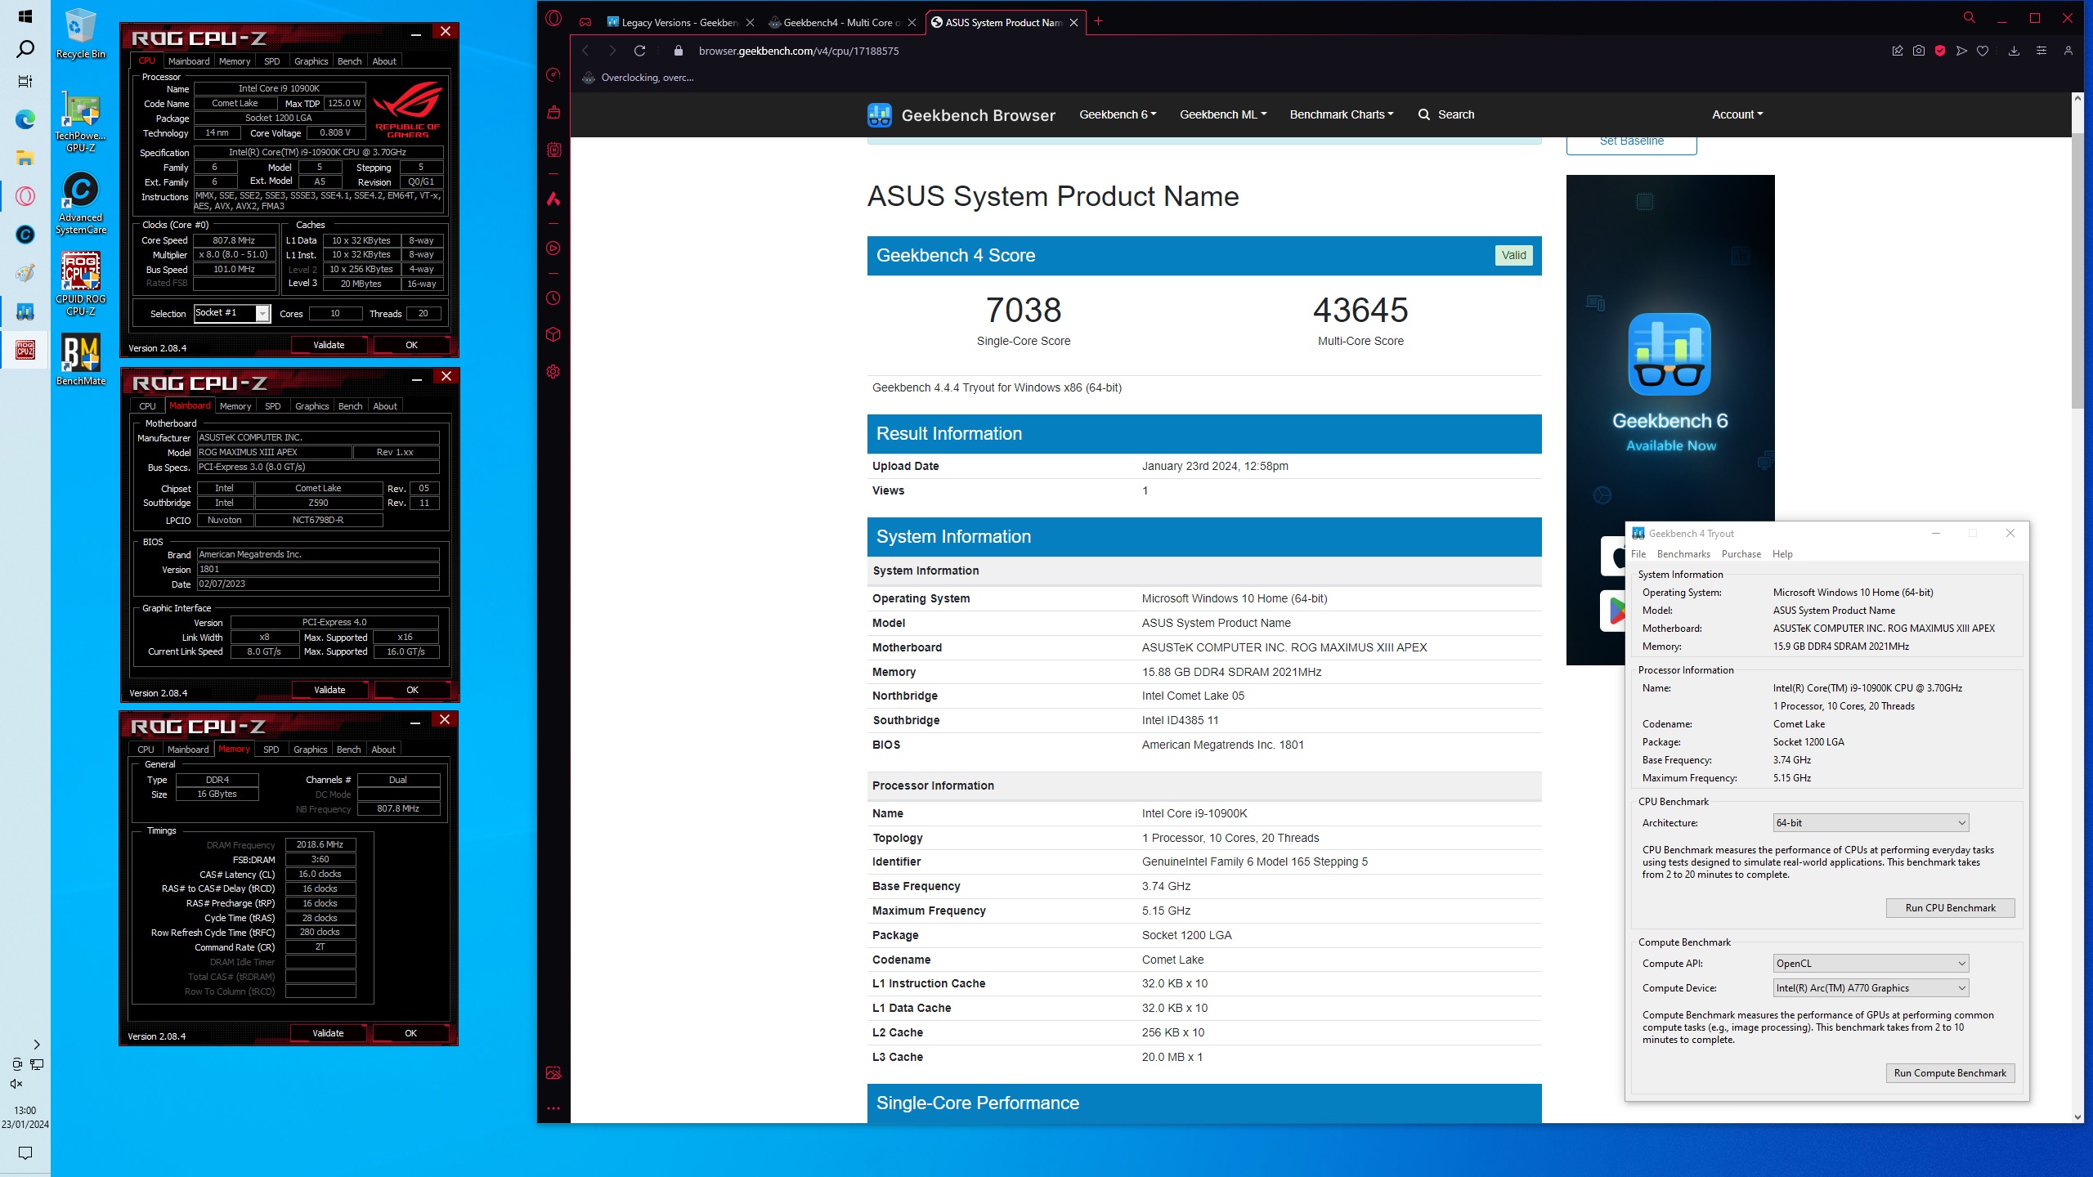This screenshot has height=1177, width=2093.
Task: Click the padlock site info icon
Action: click(678, 51)
